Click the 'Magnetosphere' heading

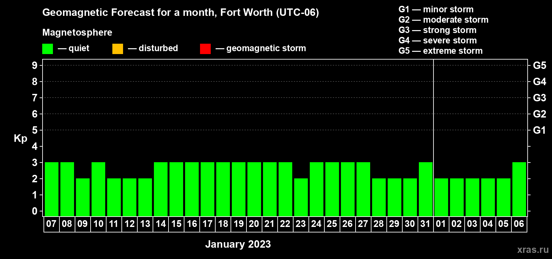pyautogui.click(x=77, y=32)
